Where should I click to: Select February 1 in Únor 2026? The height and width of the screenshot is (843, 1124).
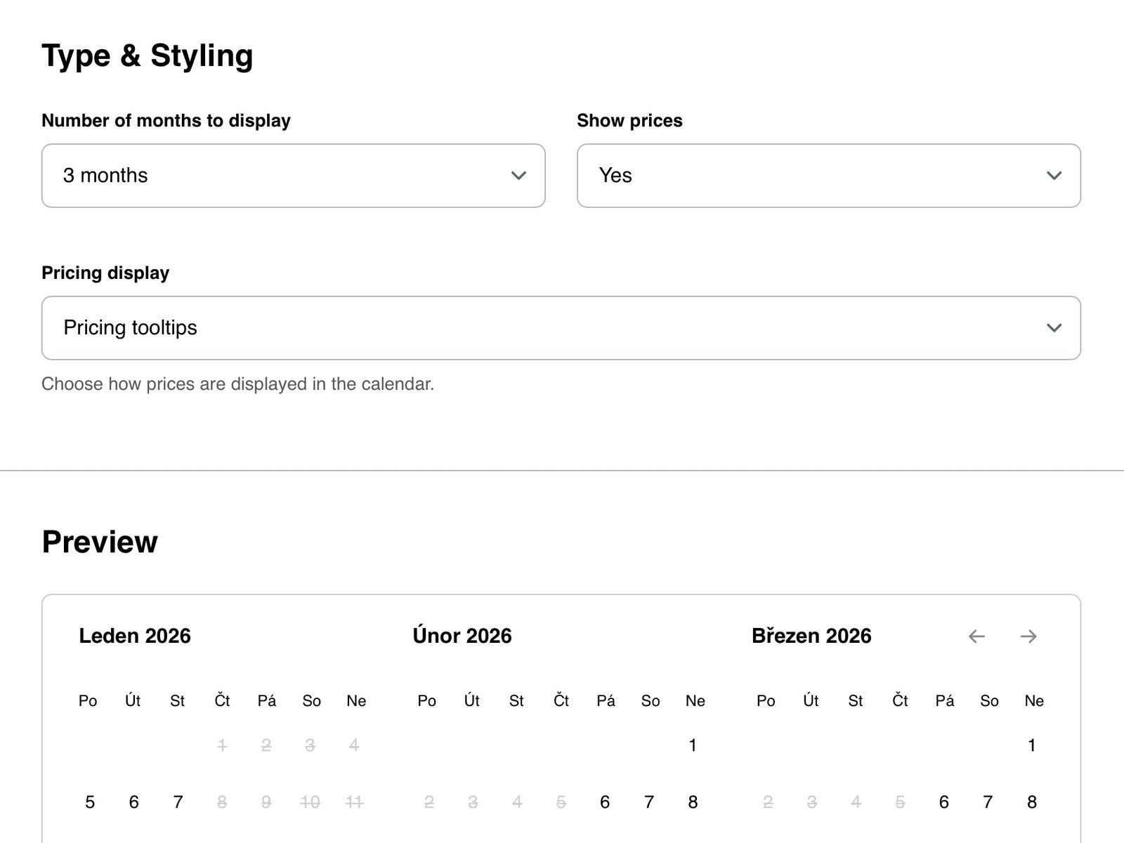[x=693, y=745]
